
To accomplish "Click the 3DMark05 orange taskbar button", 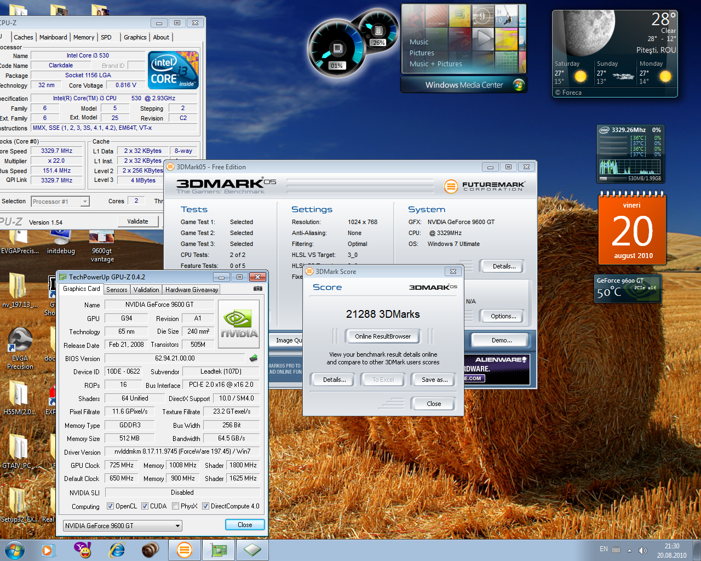I will click(185, 550).
